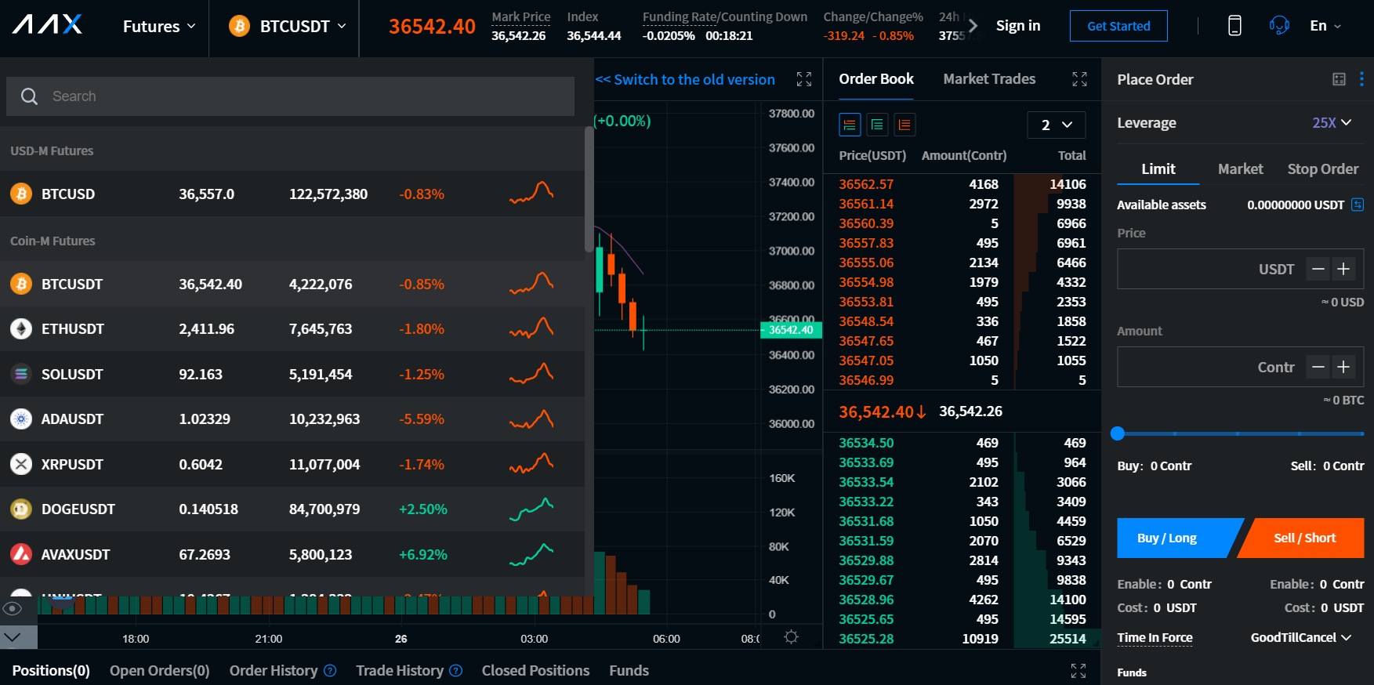Select the Limit order tab
This screenshot has height=685, width=1374.
(1158, 169)
